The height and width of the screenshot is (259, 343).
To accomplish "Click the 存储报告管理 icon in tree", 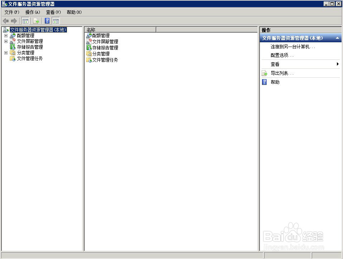I will coord(13,47).
